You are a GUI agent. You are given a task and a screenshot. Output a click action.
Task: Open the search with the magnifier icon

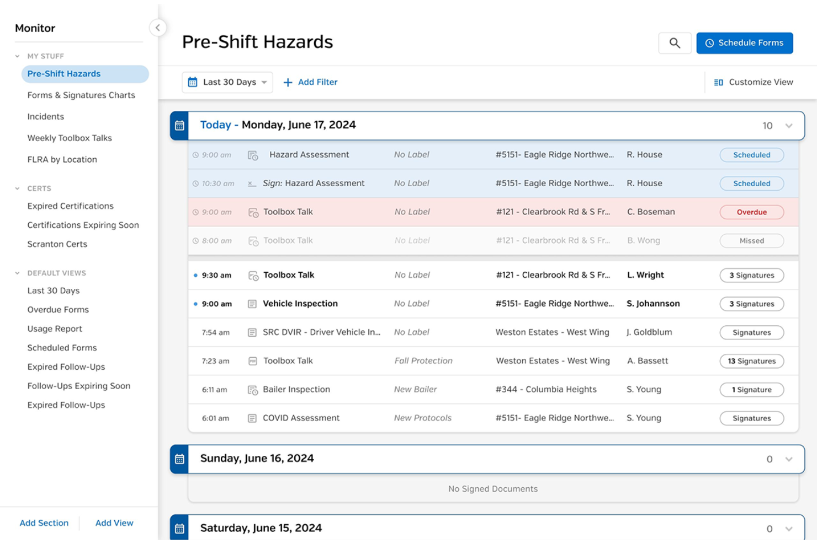tap(675, 42)
